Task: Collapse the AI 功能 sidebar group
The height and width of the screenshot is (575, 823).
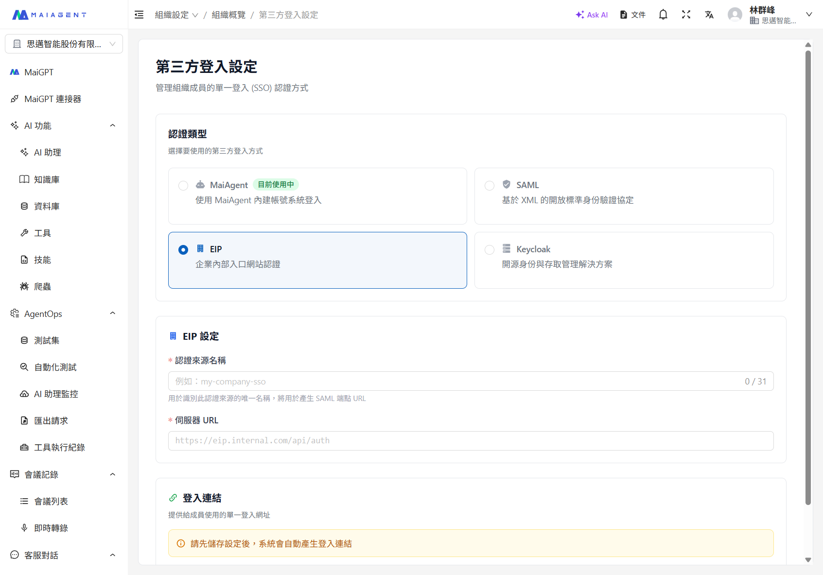Action: pos(113,125)
